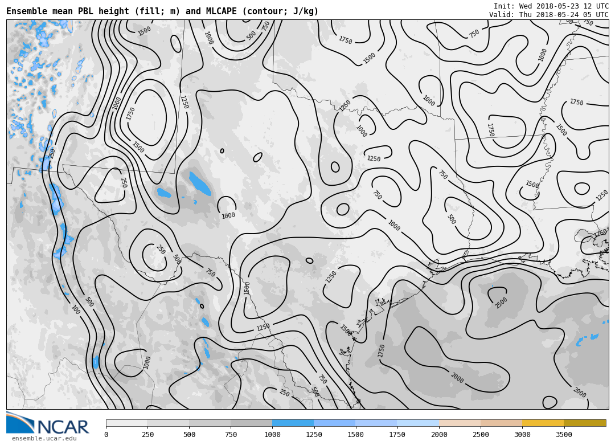Pick the 1250–1500 medium blue colorbar segment

335,423
